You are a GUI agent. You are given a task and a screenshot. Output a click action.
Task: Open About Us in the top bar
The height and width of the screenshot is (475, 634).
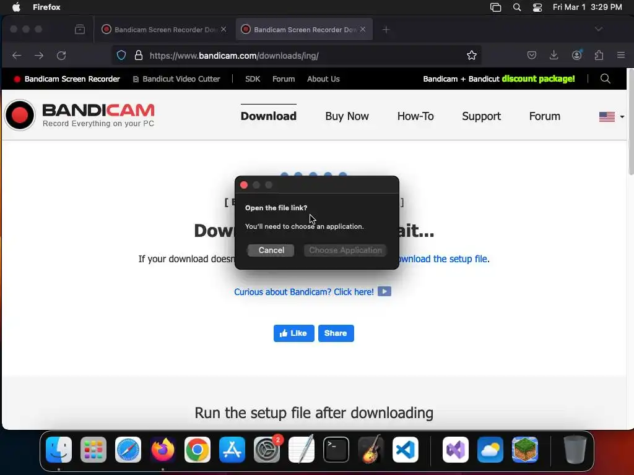323,79
